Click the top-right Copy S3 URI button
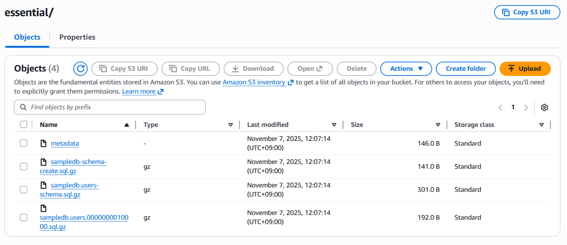 (527, 12)
